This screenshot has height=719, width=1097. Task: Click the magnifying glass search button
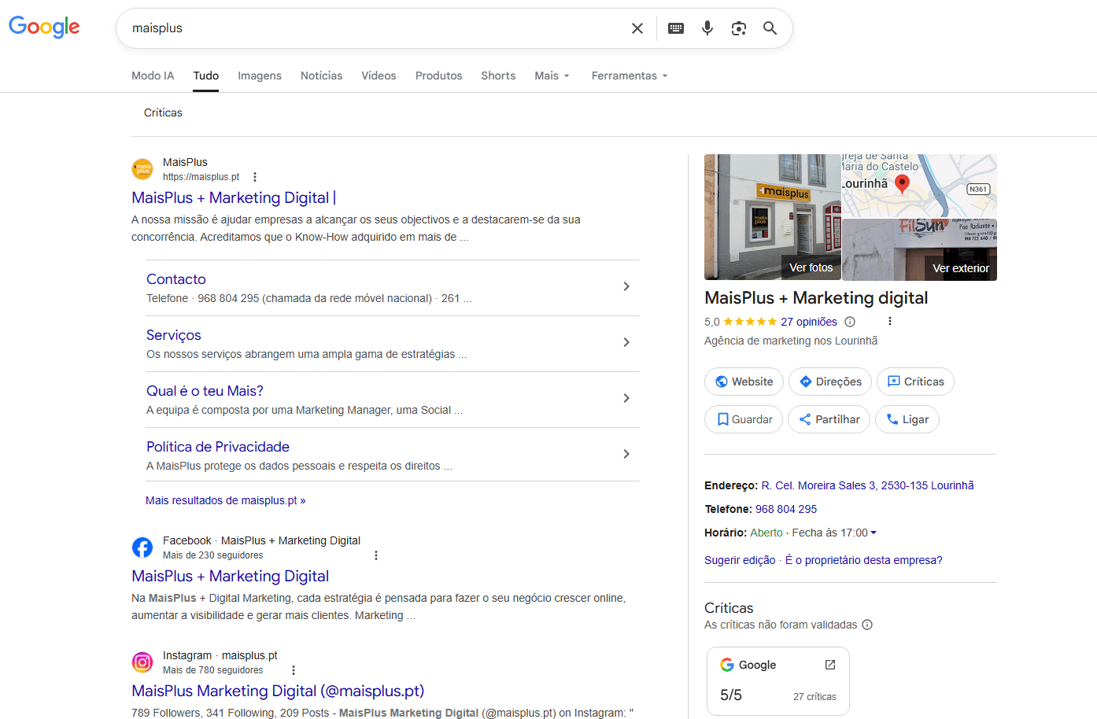770,28
